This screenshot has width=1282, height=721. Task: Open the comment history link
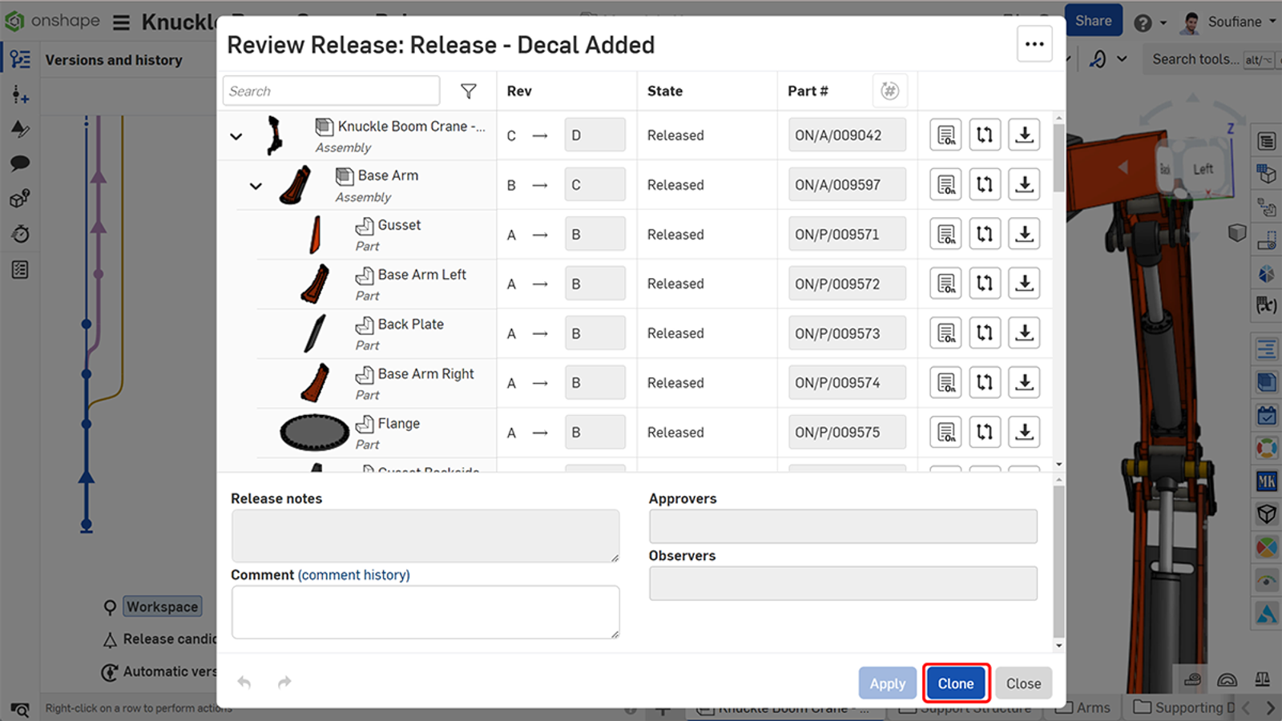point(353,574)
